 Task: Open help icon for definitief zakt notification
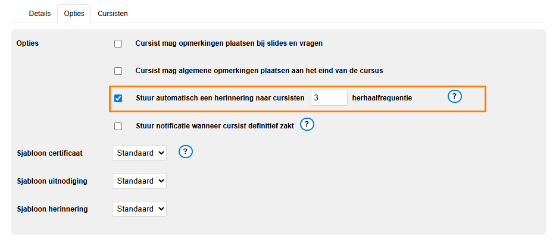point(307,124)
